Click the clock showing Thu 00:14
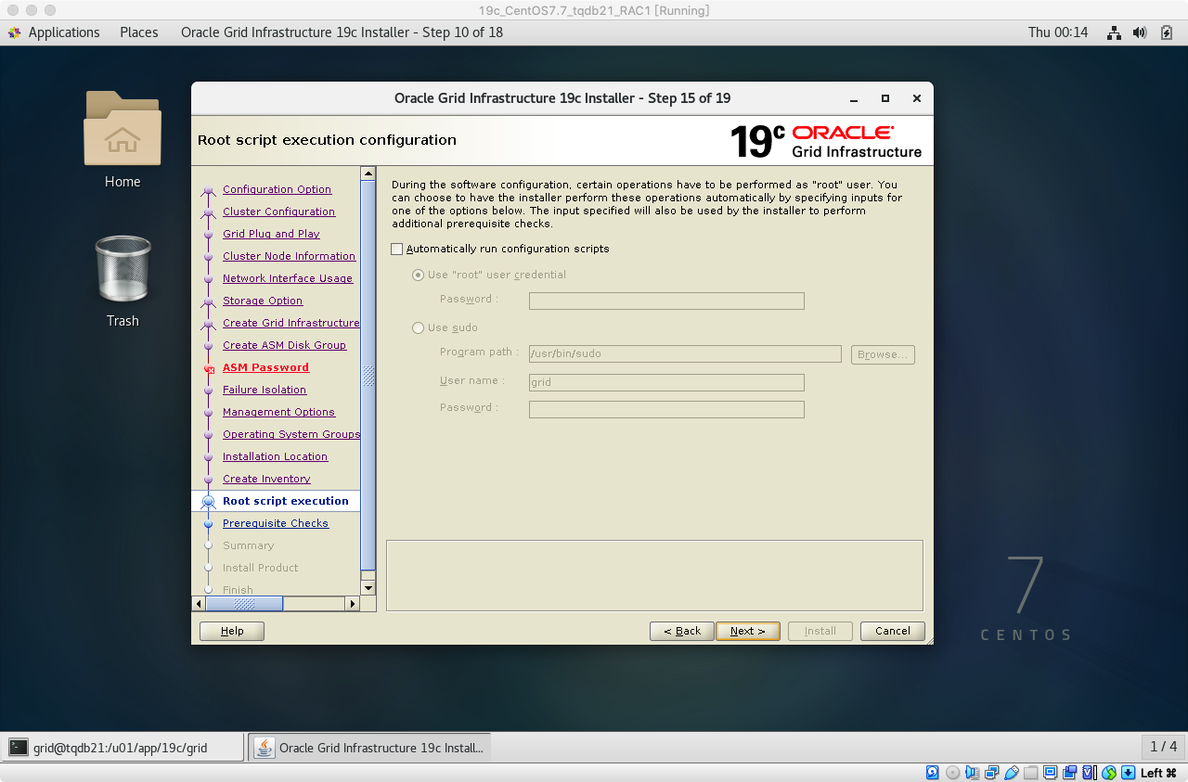 click(1058, 32)
